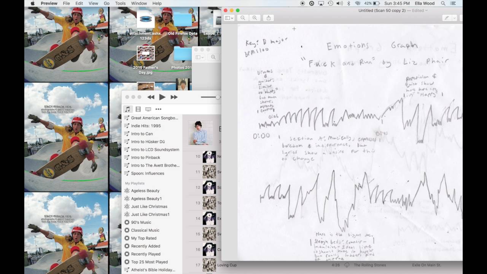Viewport: 487px width, 274px height.
Task: Open the dropdown arrow beside the Markup pen
Action: pyautogui.click(x=454, y=18)
